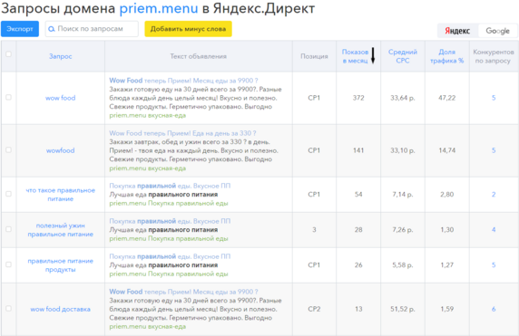Click the search magnifier icon
Viewport: 519px width, 336px height.
pos(52,29)
